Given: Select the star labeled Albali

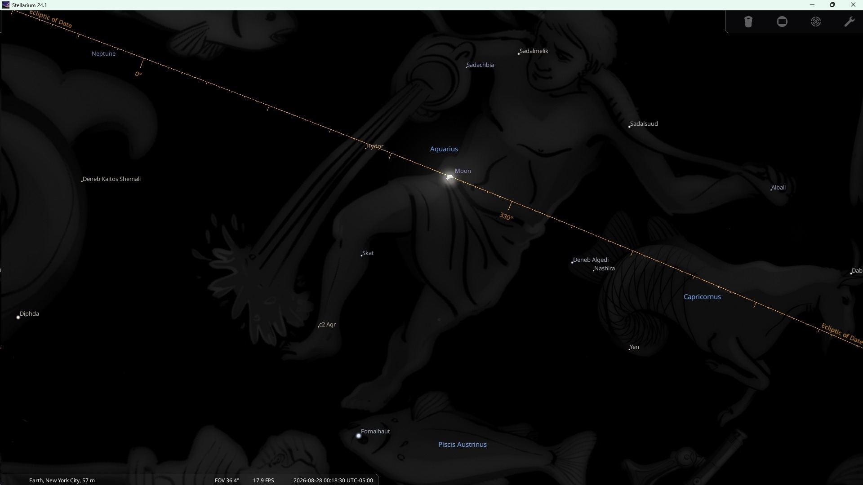Looking at the screenshot, I should pyautogui.click(x=771, y=190).
